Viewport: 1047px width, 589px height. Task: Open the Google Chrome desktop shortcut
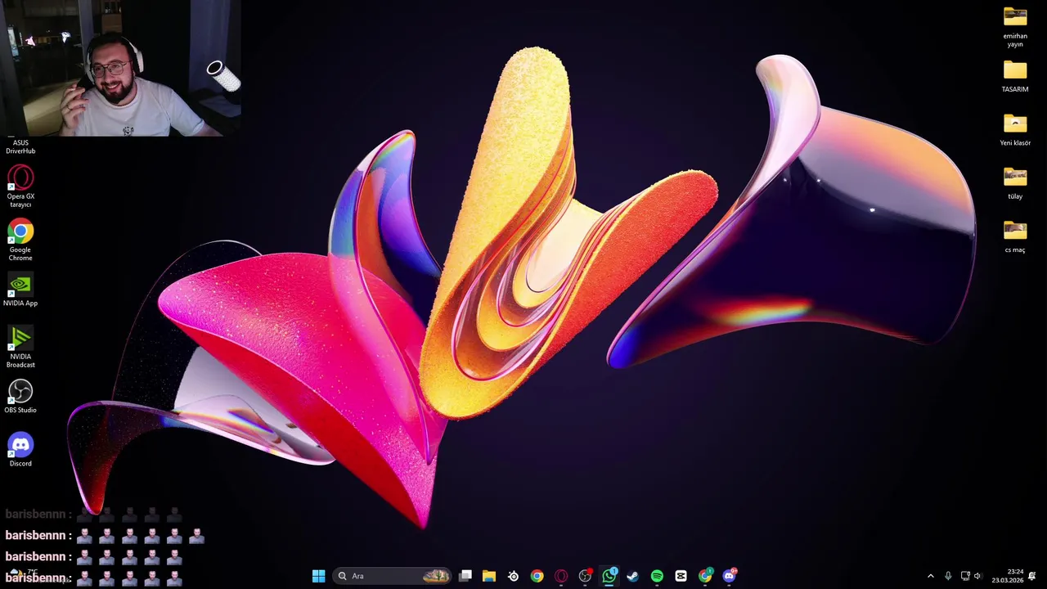pos(20,241)
